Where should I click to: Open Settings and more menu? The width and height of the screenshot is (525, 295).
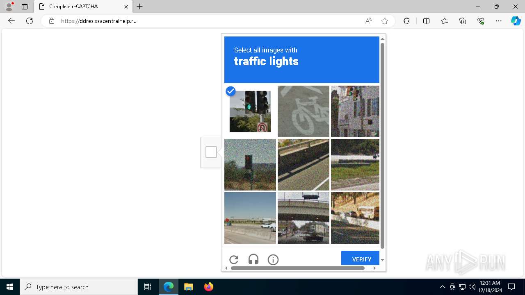click(499, 21)
